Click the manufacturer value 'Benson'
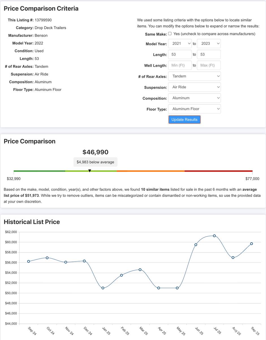Image resolution: width=266 pixels, height=340 pixels. tap(41, 35)
